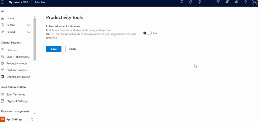The width and height of the screenshot is (258, 122).
Task: Open the task flow checkmark icon
Action: click(x=190, y=2)
